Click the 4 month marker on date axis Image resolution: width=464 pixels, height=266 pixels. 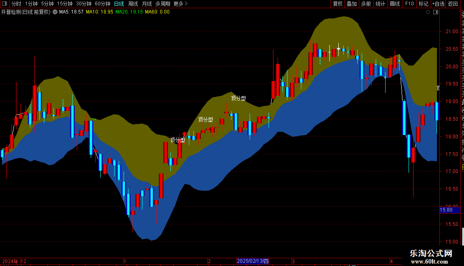391,261
